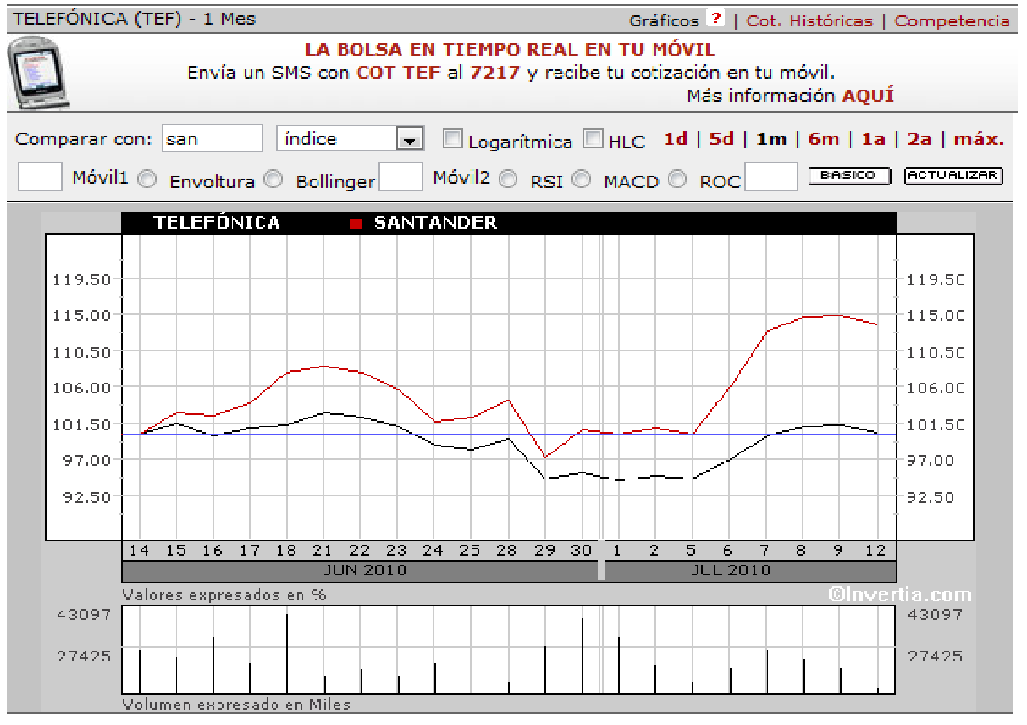Viewport: 1027px width, 725px height.
Task: Switch to 6m time range
Action: tap(823, 139)
